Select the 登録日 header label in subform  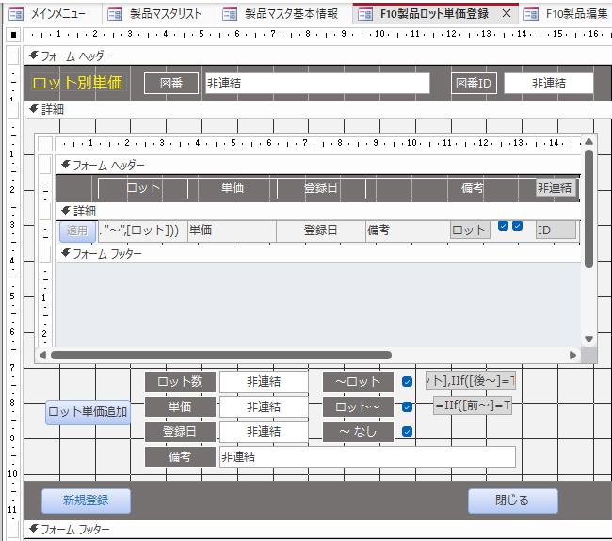click(321, 188)
